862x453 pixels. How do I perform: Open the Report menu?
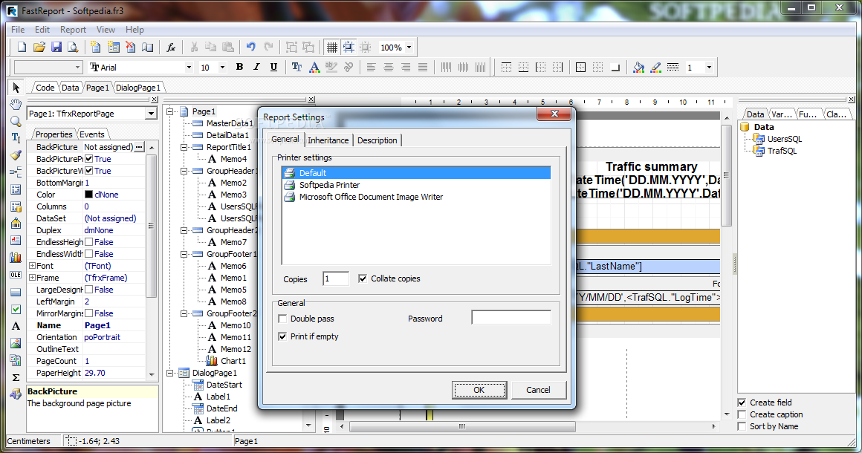(x=73, y=30)
